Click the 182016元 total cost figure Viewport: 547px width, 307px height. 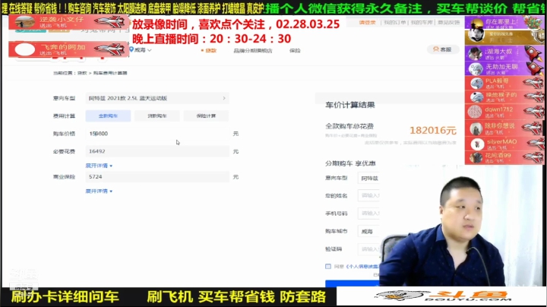(x=432, y=131)
